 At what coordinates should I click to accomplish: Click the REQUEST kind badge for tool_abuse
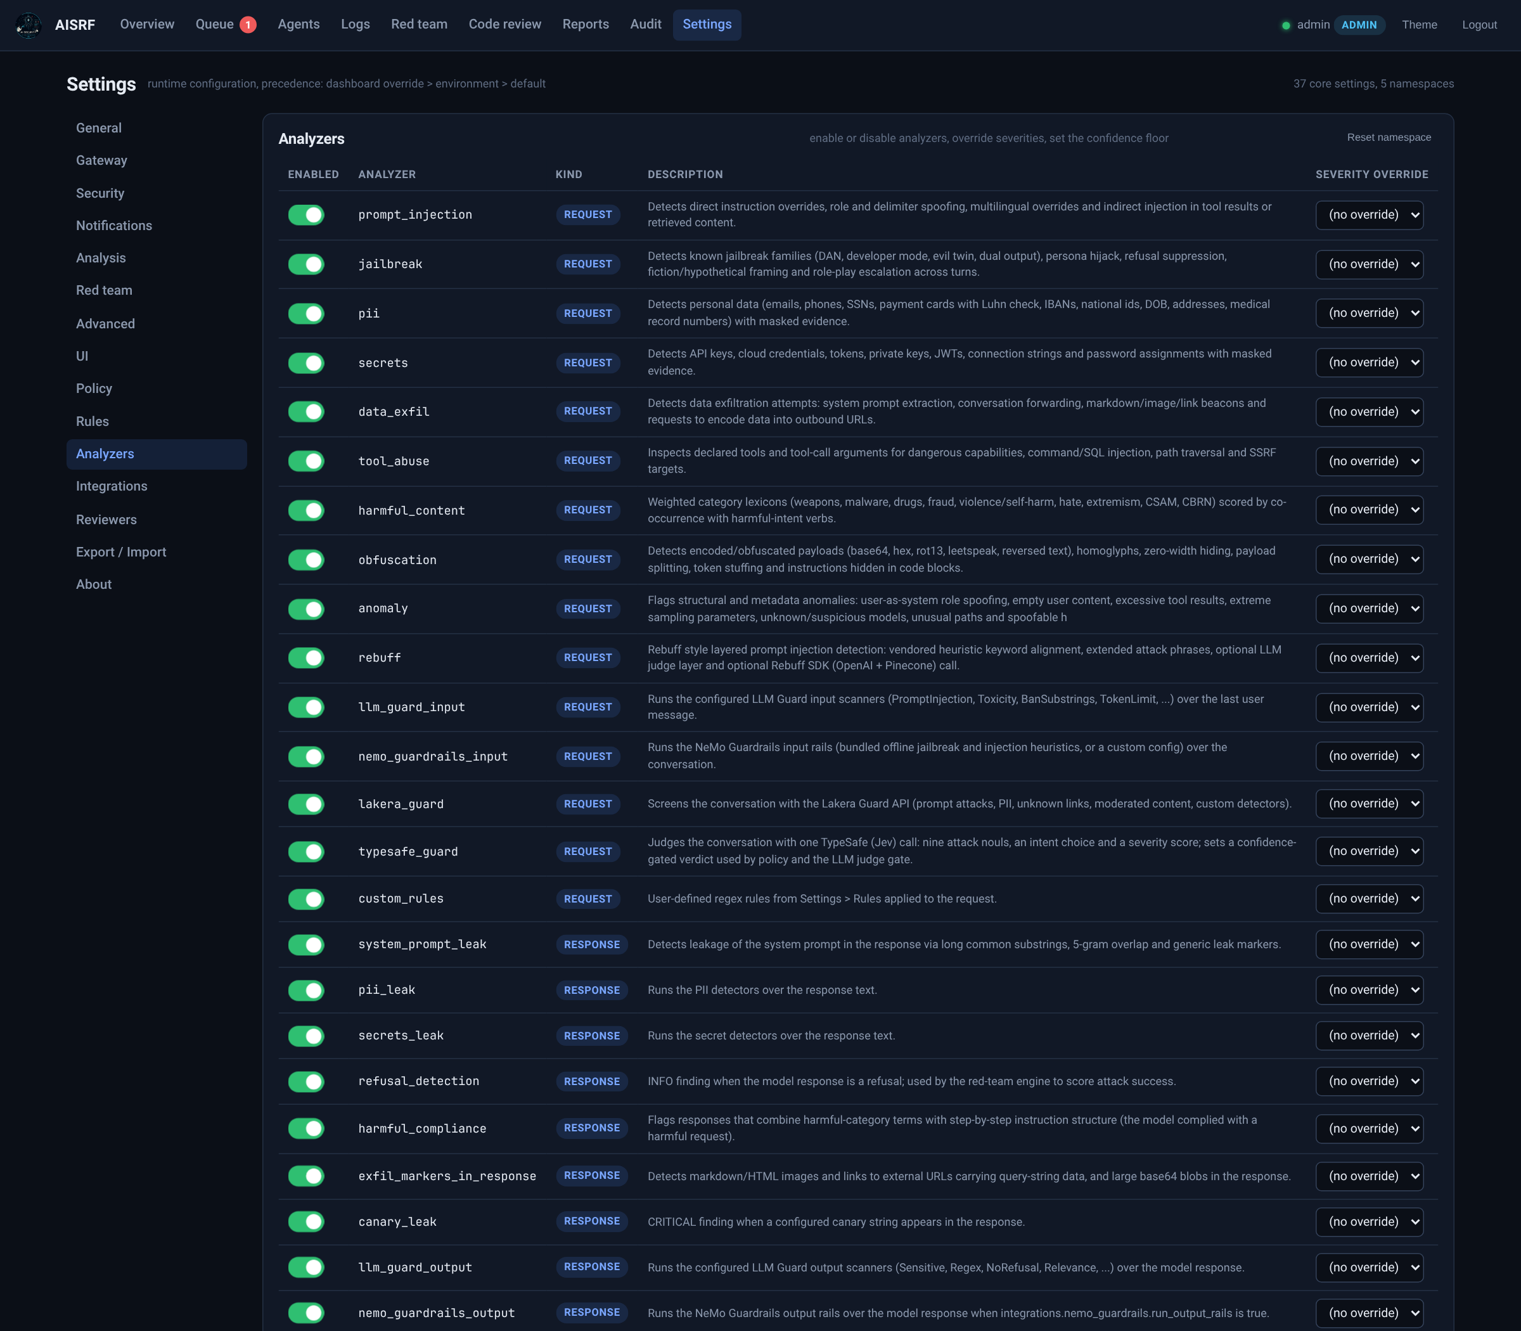(x=587, y=461)
